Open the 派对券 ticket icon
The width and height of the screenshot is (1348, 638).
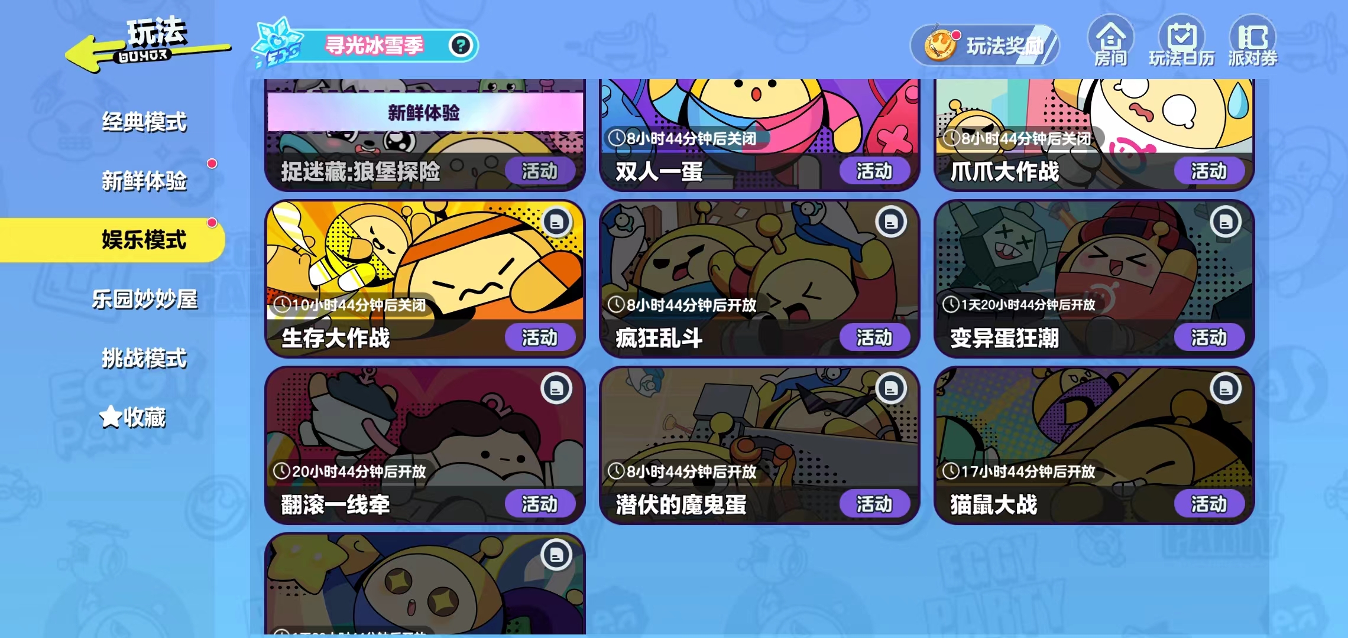tap(1253, 41)
